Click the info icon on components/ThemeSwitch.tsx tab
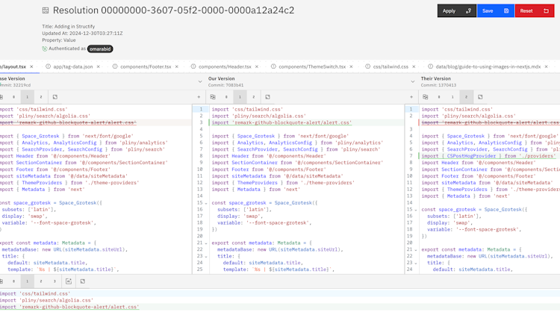The image size is (560, 315). click(x=273, y=66)
